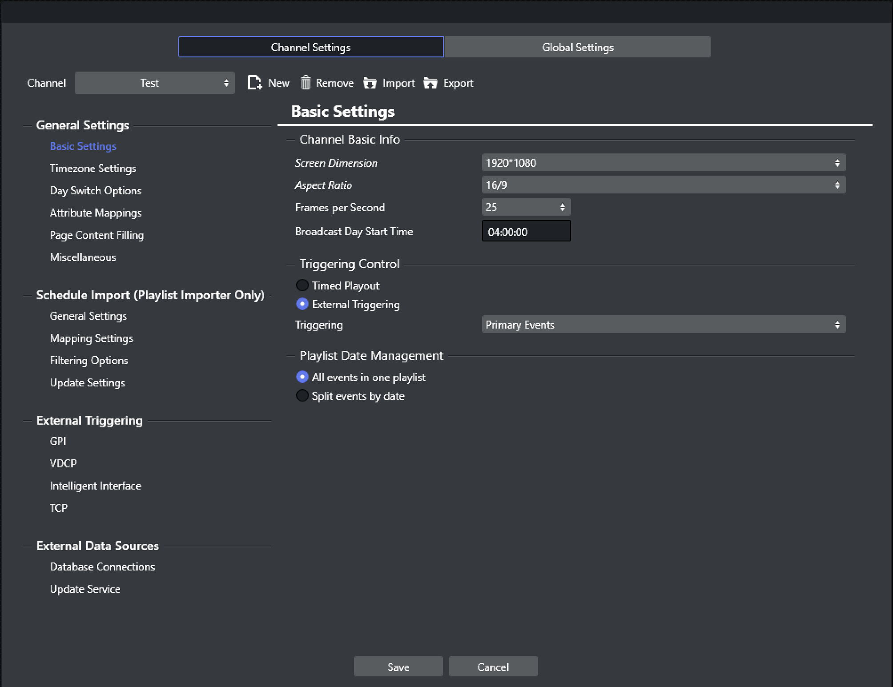Open Screen Dimension dropdown
The height and width of the screenshot is (687, 893).
[661, 163]
